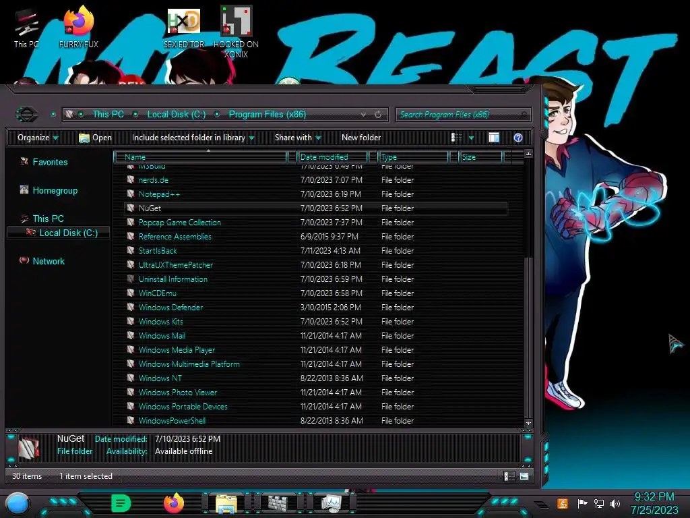Screen dimensions: 690x518
Task: Select Local Disk (C:) in the breadcrumb
Action: pyautogui.click(x=177, y=115)
